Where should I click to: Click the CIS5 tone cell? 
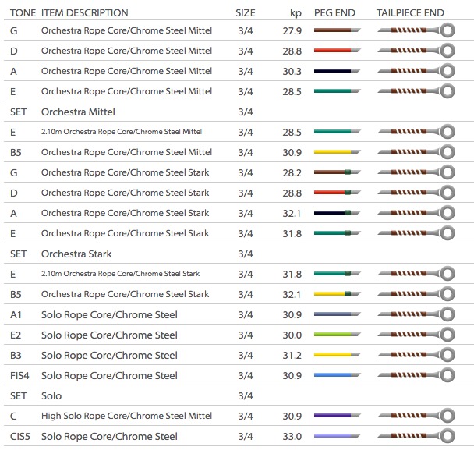[20, 437]
